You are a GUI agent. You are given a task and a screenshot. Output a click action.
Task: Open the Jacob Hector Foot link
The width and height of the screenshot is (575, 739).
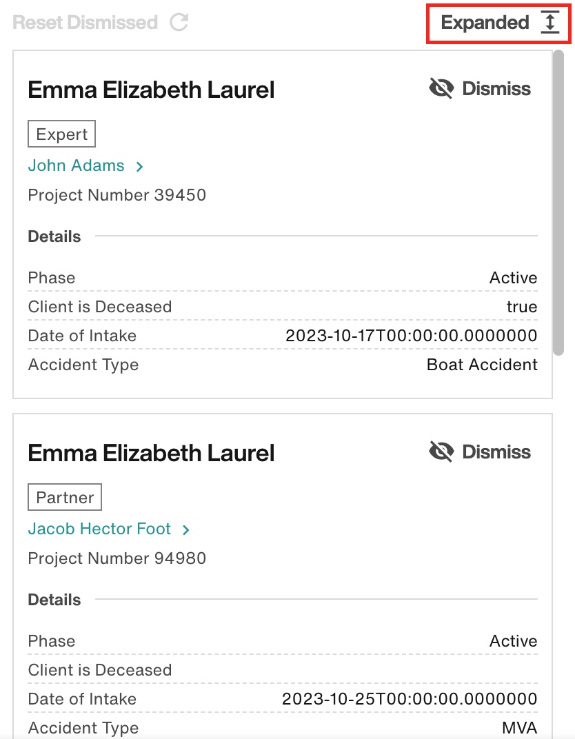pyautogui.click(x=99, y=529)
